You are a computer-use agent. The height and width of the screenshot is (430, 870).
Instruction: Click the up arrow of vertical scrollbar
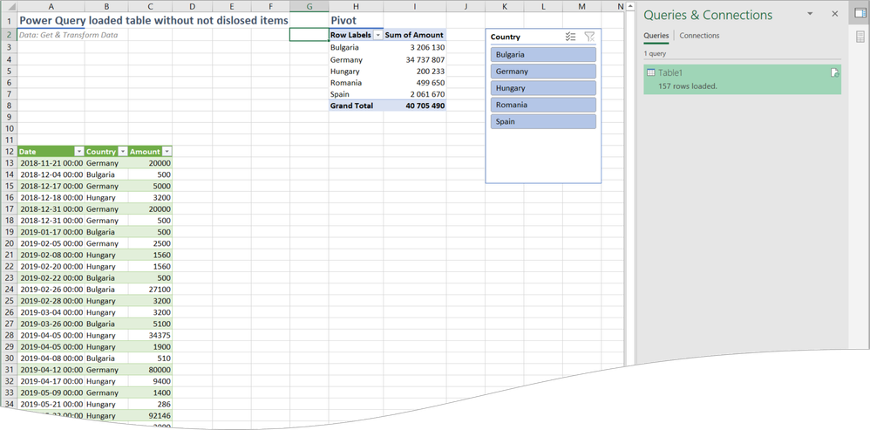[629, 7]
